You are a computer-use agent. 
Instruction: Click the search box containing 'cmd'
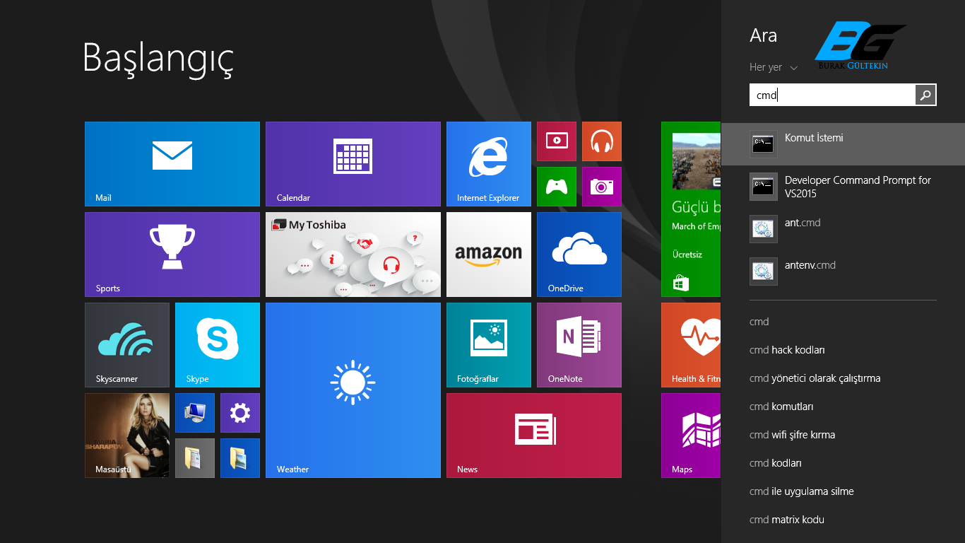tap(832, 95)
